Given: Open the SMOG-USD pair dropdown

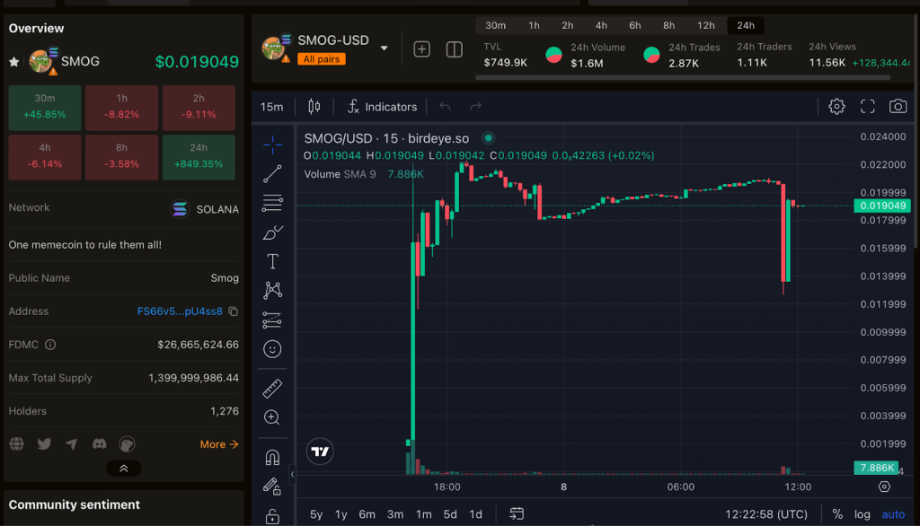Looking at the screenshot, I should (384, 48).
